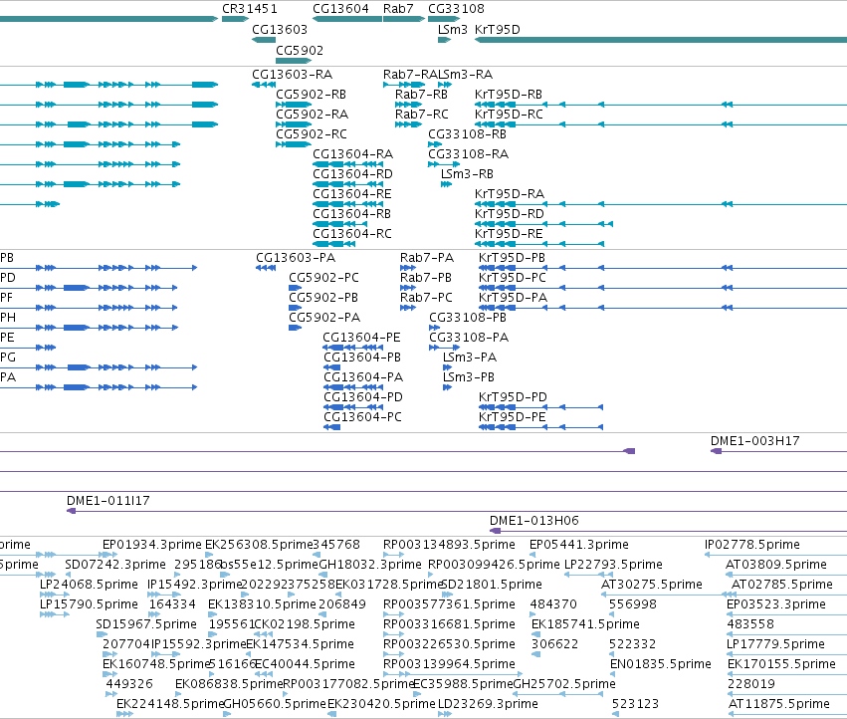
Task: Select the CG33108-PA protein label
Action: [469, 337]
